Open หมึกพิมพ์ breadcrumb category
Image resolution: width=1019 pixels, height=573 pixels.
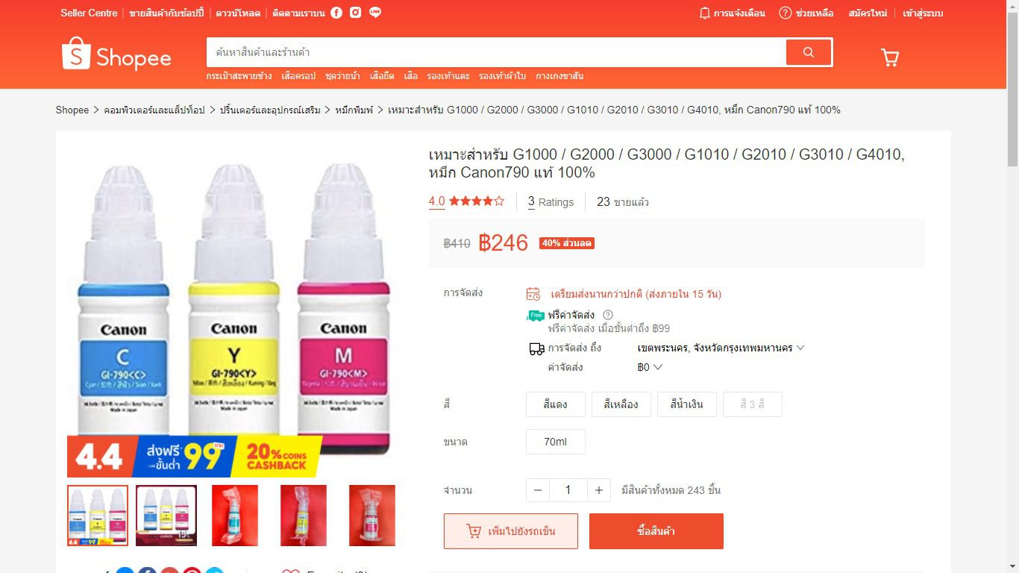point(354,110)
